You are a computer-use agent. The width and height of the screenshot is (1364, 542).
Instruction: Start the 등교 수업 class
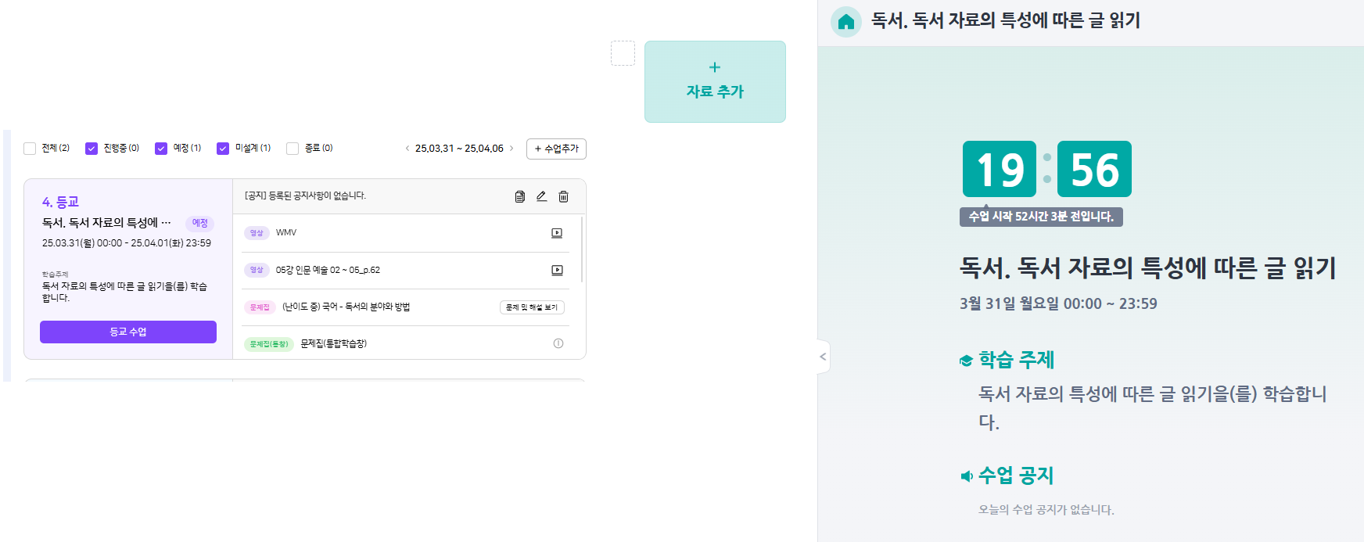click(128, 332)
